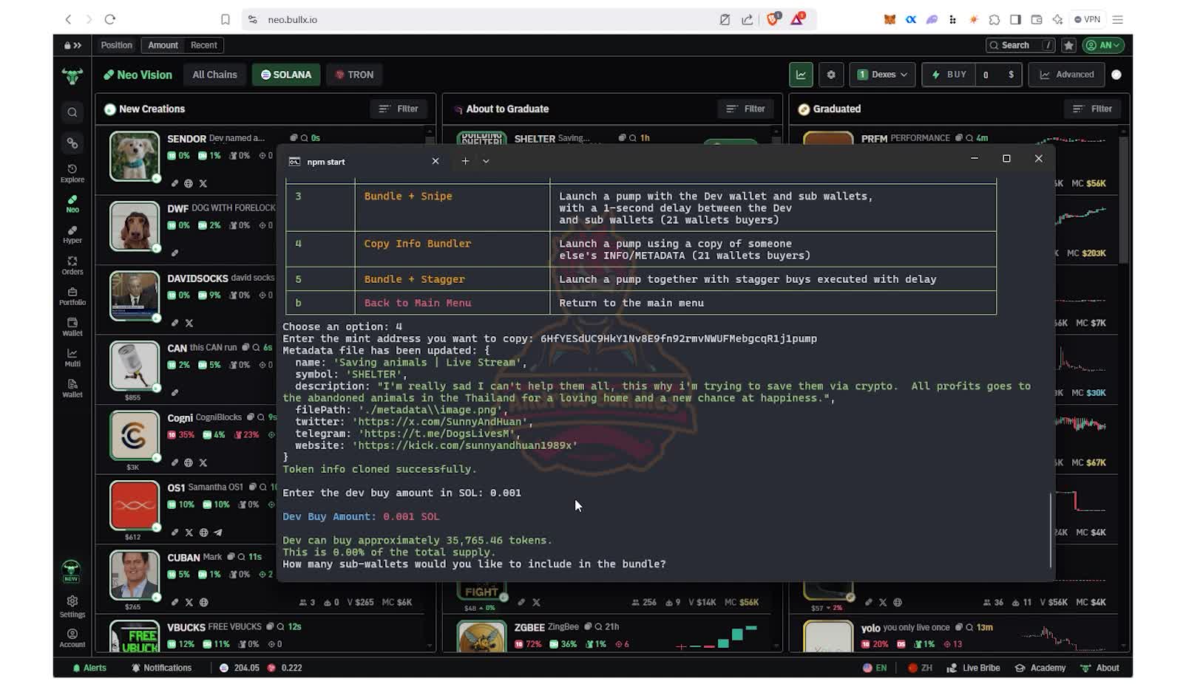The width and height of the screenshot is (1186, 684).
Task: Toggle the chart view button near Dexes
Action: (x=801, y=74)
